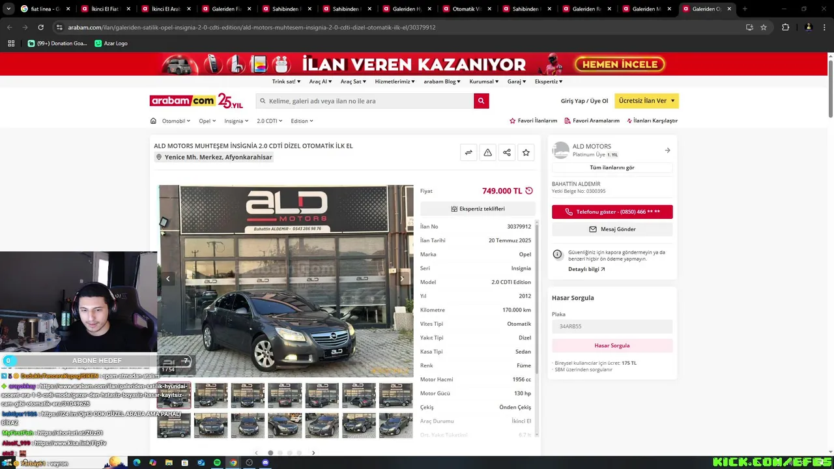Click the info icon beside security notice

point(557,254)
